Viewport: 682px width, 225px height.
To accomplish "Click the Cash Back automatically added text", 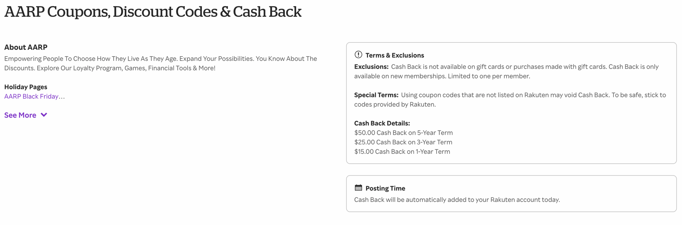I will 457,200.
